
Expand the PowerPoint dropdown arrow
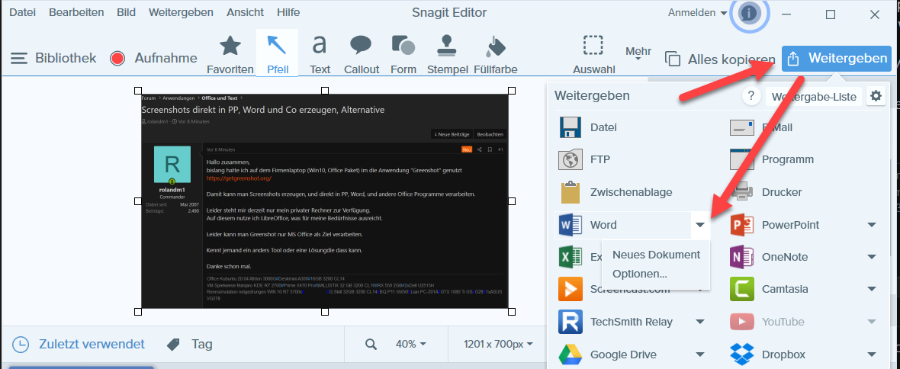(872, 225)
